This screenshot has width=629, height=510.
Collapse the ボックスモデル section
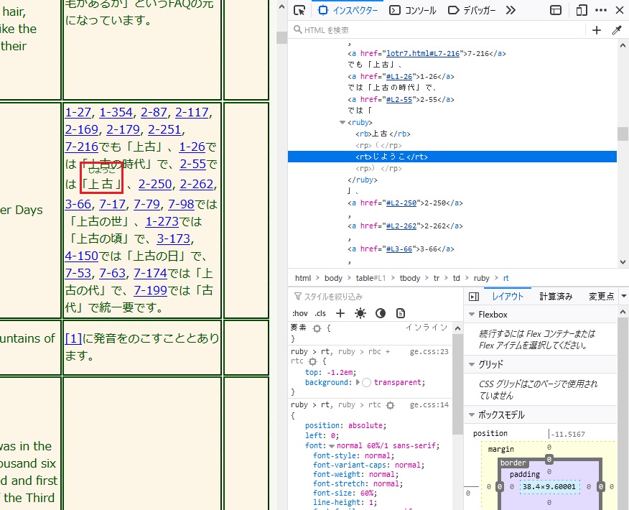472,415
